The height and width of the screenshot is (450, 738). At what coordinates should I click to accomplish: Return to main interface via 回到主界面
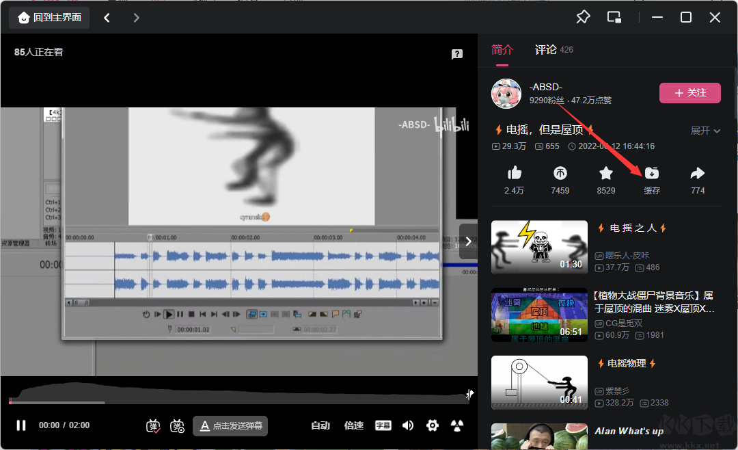point(50,18)
